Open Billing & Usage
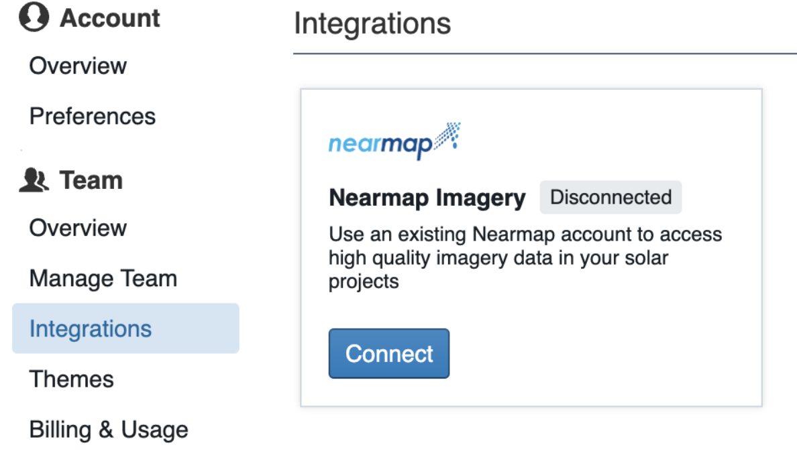Image resolution: width=797 pixels, height=453 pixels. click(109, 430)
